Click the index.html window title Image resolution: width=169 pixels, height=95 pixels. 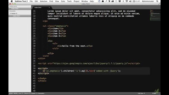[86, 4]
